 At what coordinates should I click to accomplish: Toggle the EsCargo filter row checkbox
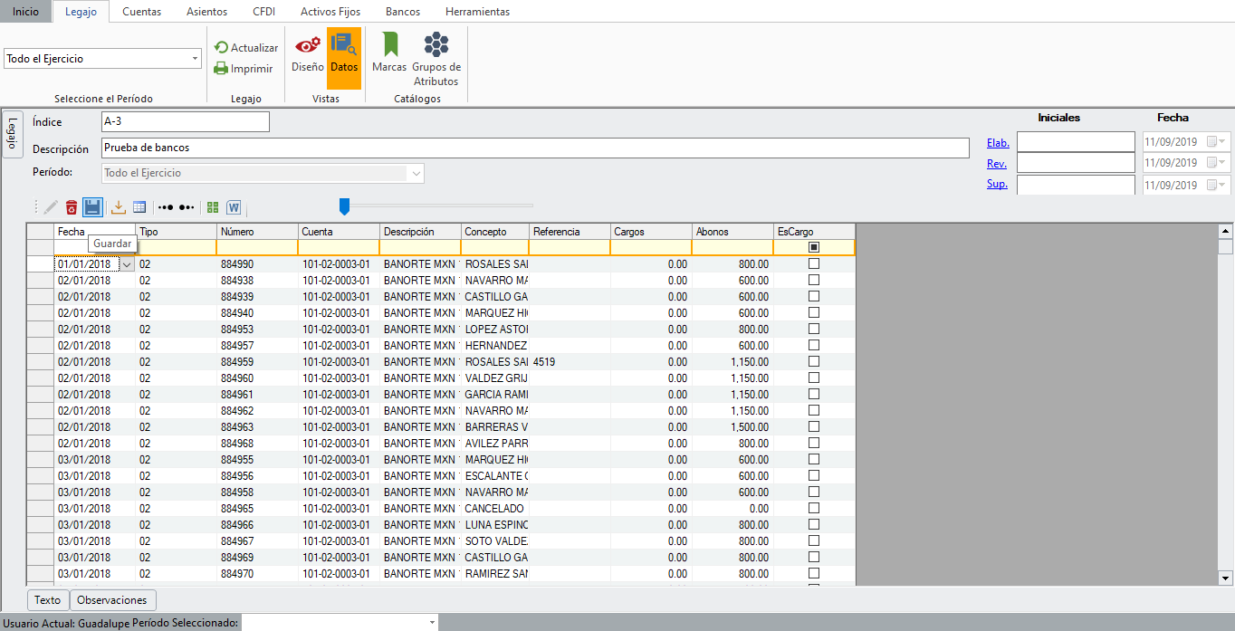point(814,247)
